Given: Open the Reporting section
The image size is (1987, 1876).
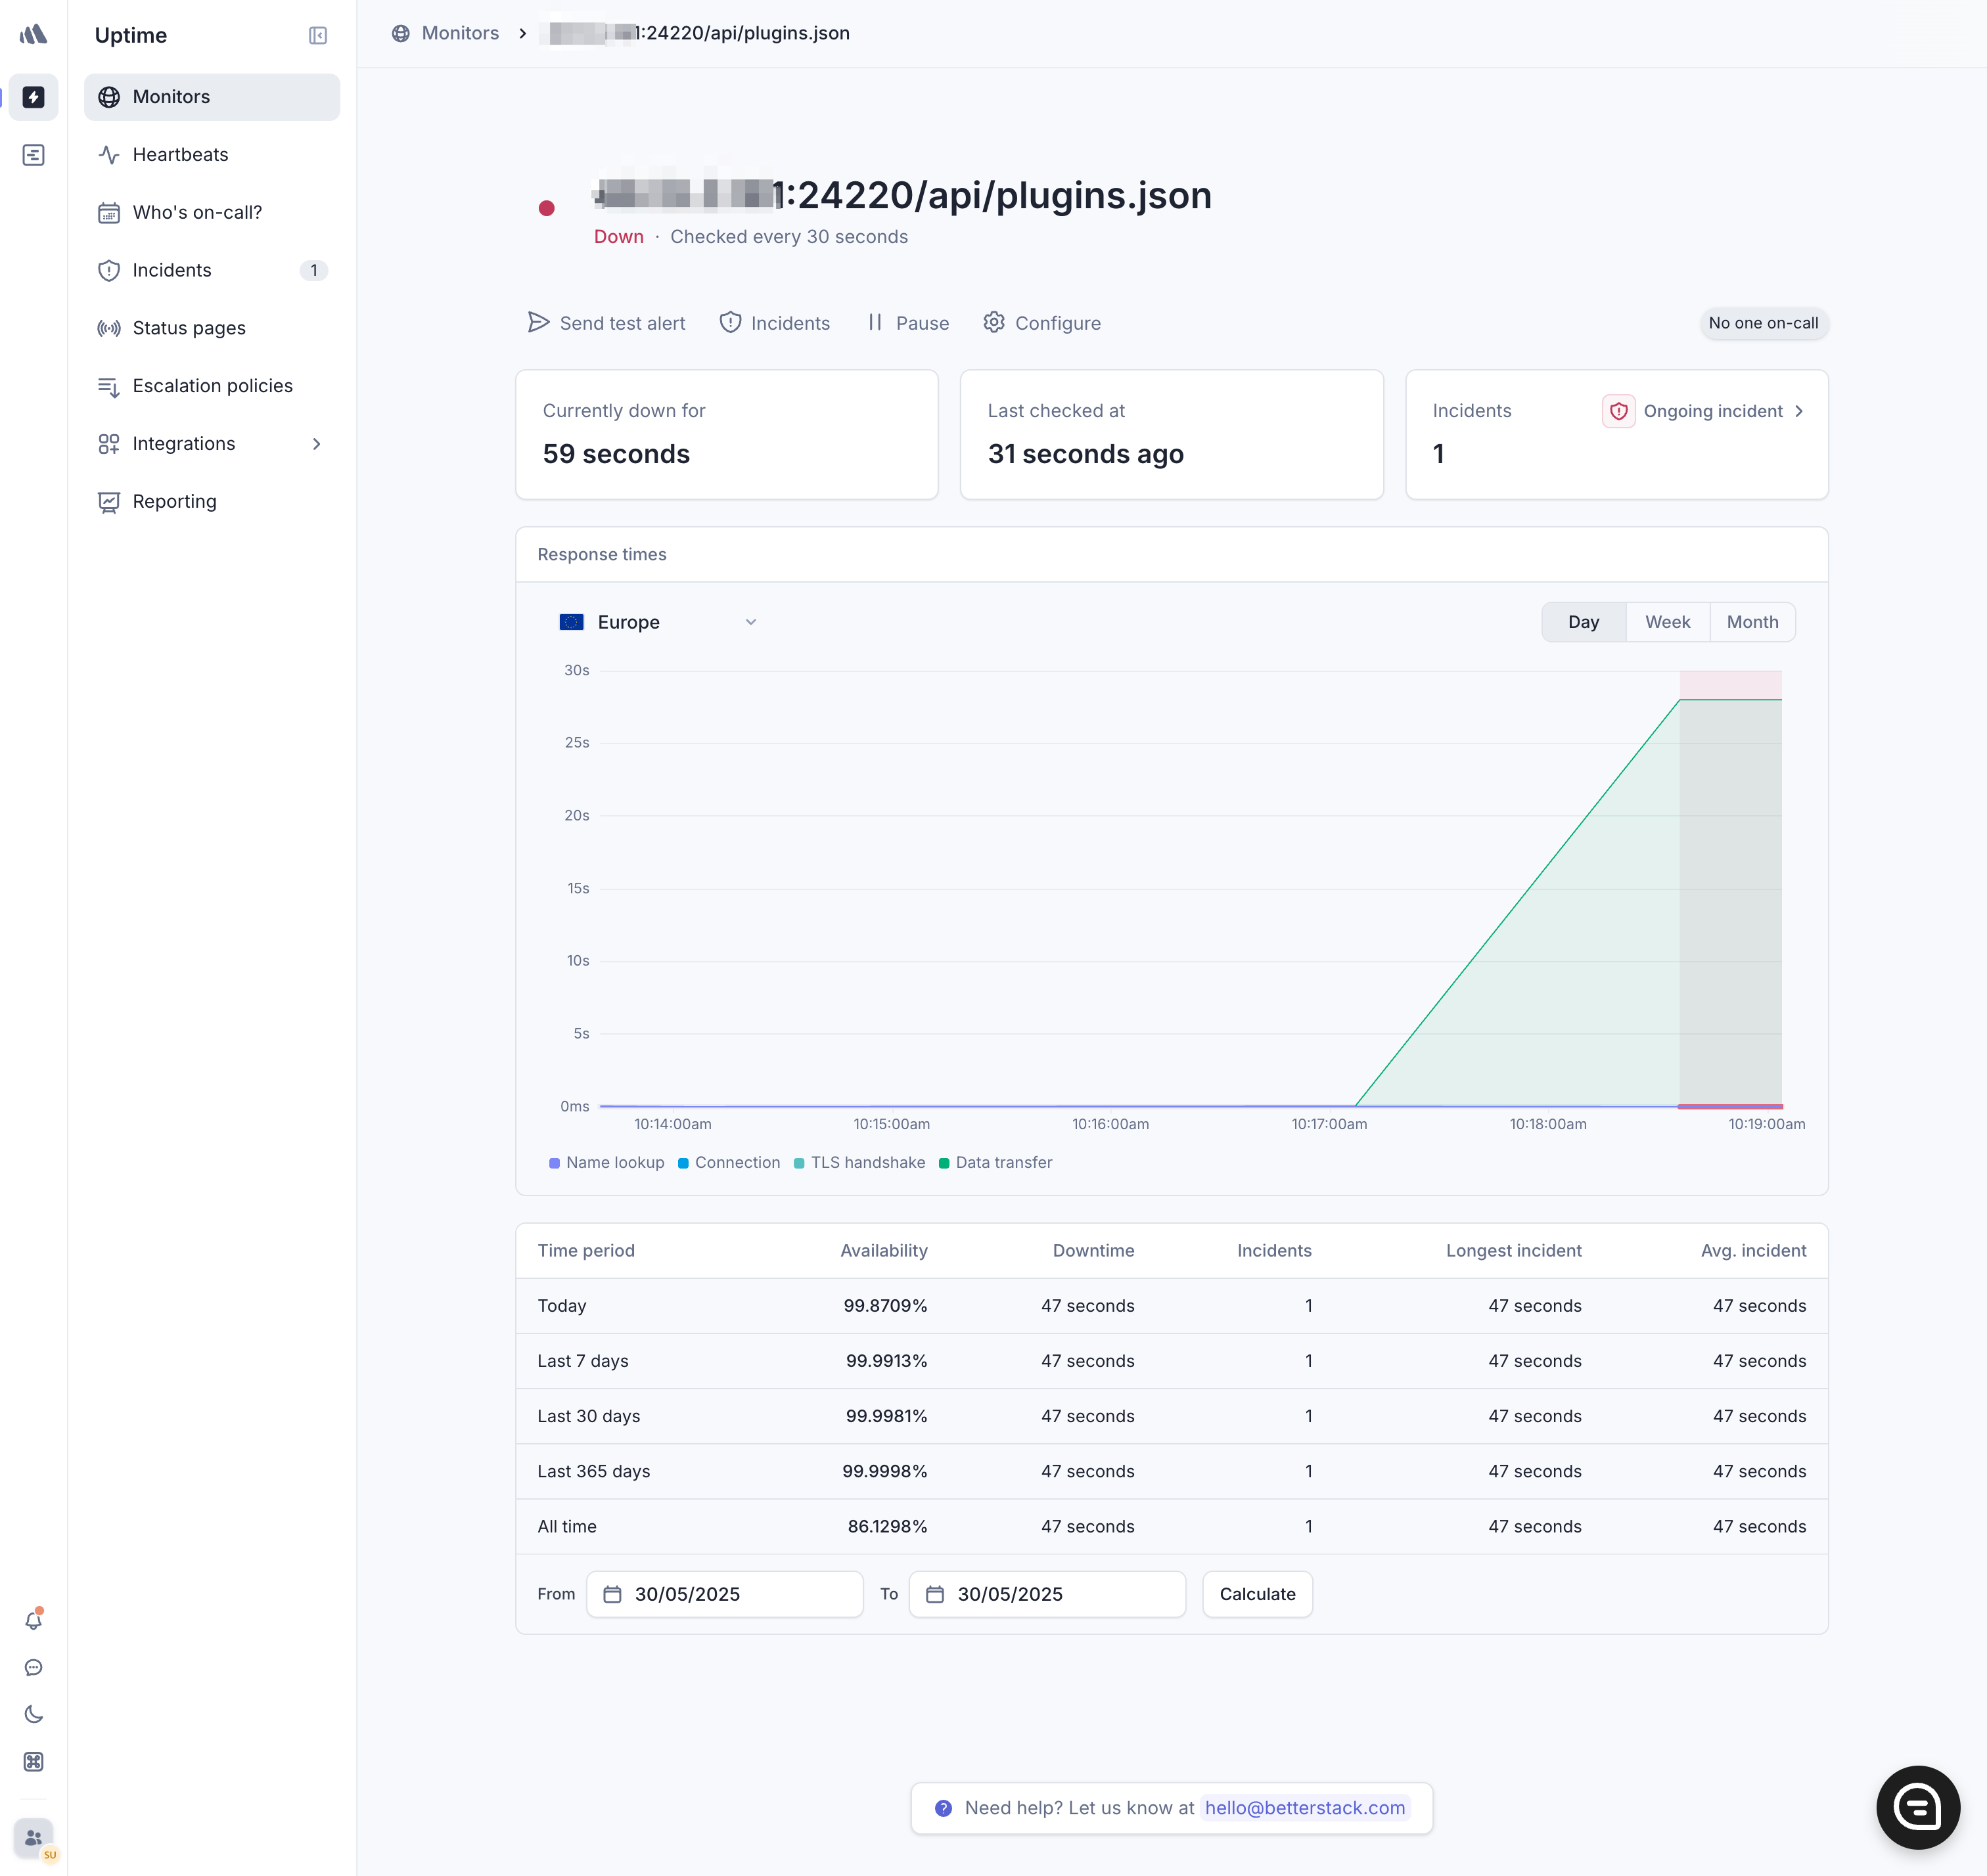Looking at the screenshot, I should [x=174, y=501].
